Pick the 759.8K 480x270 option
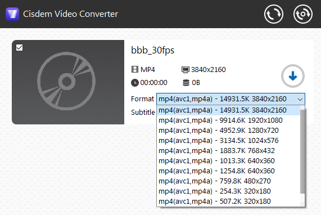 coord(228,181)
